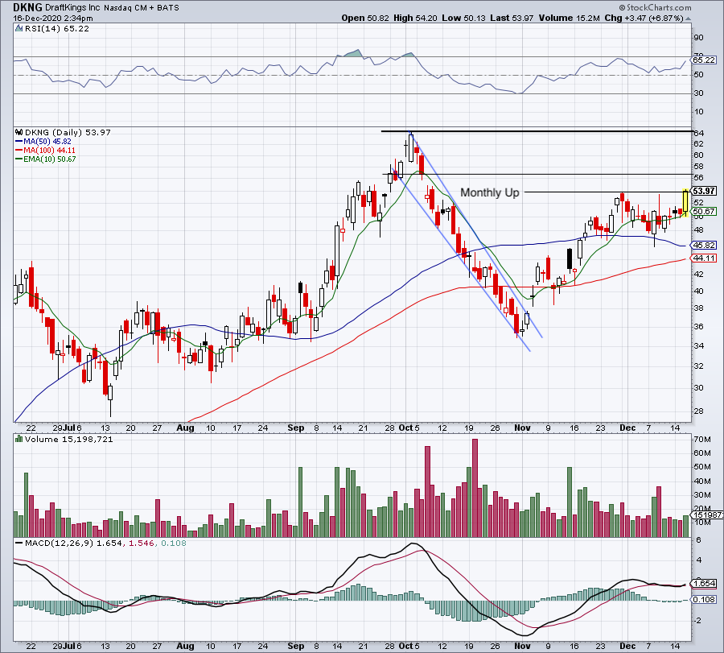The image size is (724, 653).
Task: Click the MA(50) 45.82 legend entry
Action: click(47, 142)
